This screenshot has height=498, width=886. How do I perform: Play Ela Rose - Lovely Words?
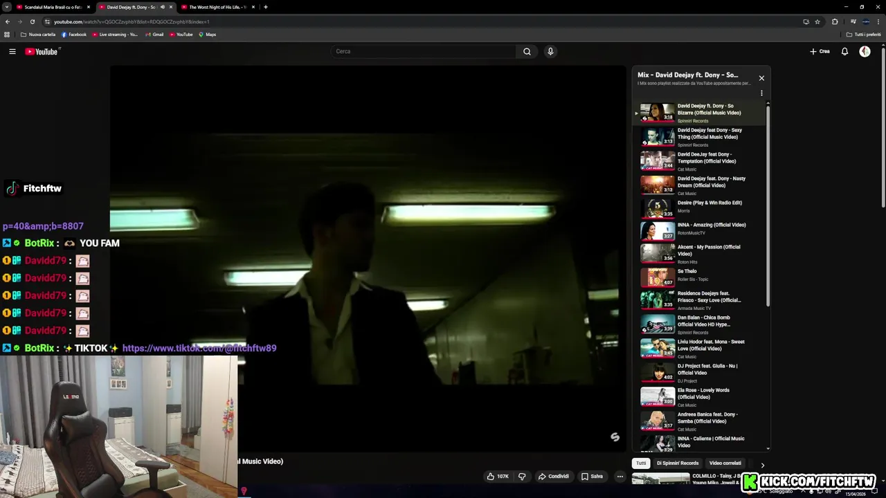pyautogui.click(x=699, y=397)
